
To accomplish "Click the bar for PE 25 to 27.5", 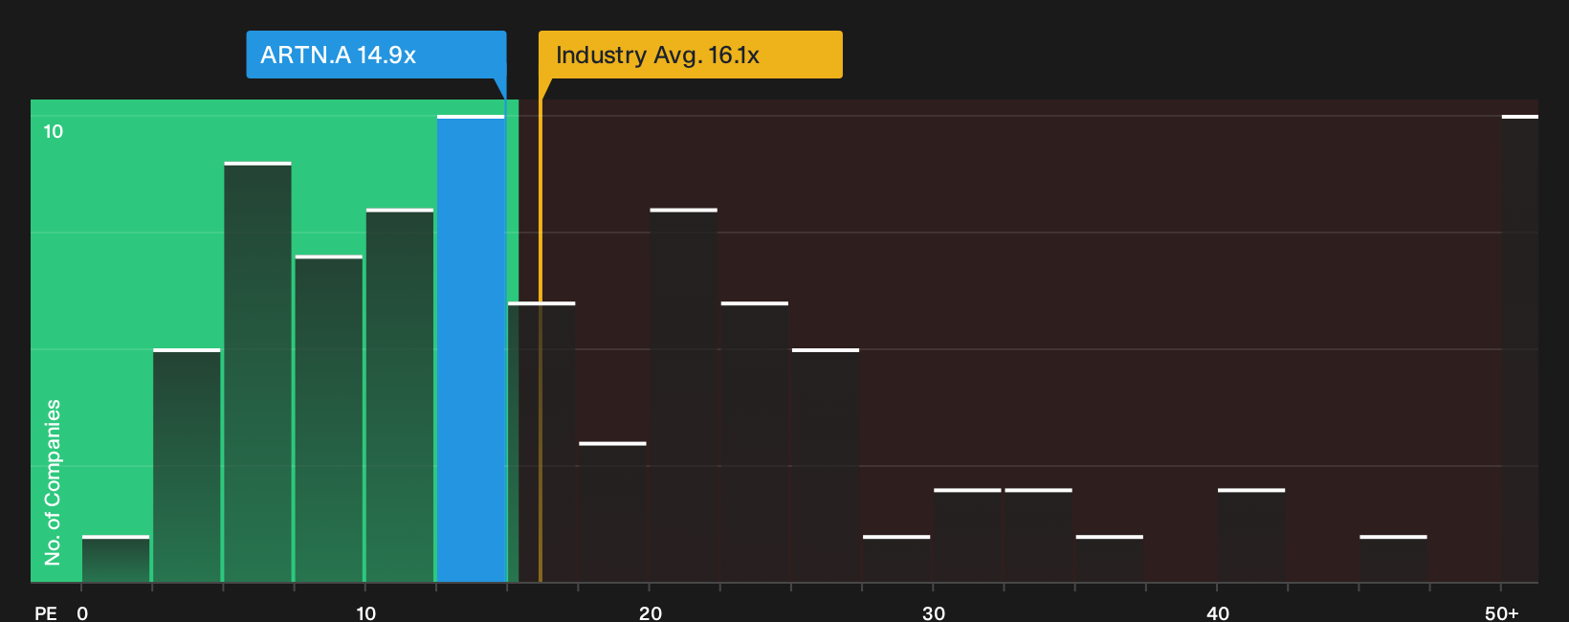I will [826, 466].
